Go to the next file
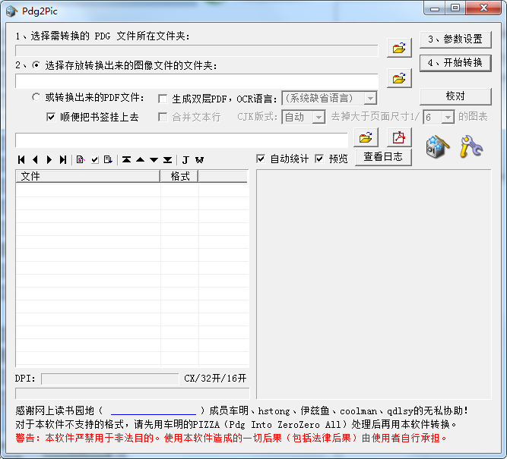This screenshot has height=459, width=507. click(49, 160)
